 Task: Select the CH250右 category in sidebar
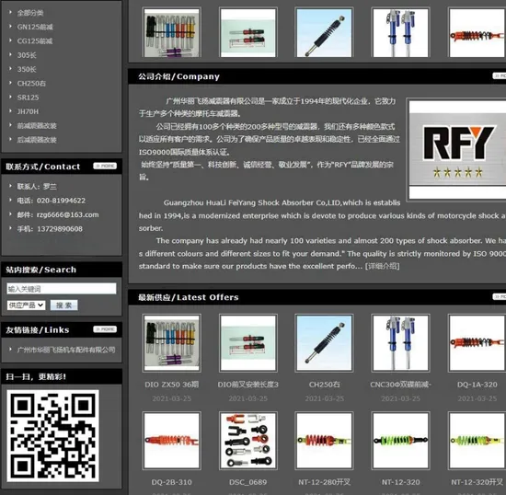pyautogui.click(x=31, y=83)
